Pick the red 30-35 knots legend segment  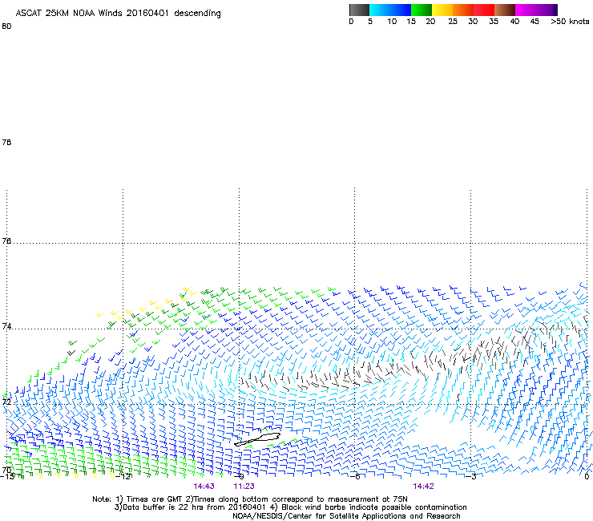point(484,10)
